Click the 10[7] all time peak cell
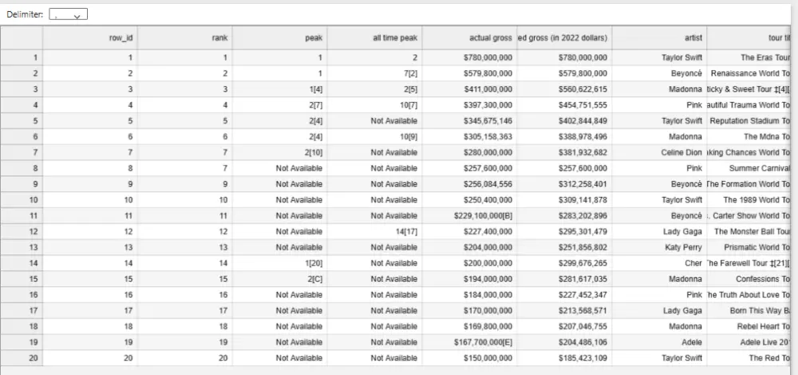Image resolution: width=798 pixels, height=375 pixels. pyautogui.click(x=374, y=105)
